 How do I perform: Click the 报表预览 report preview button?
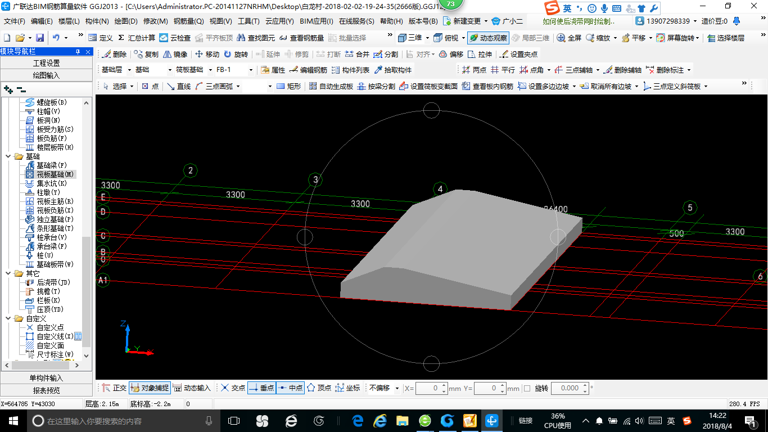pos(46,390)
